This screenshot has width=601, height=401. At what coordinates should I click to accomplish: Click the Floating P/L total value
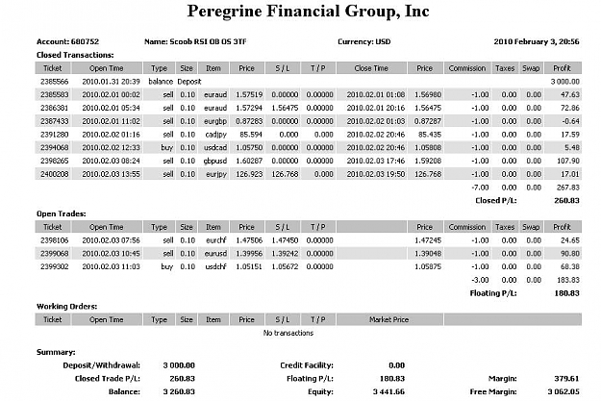(566, 293)
